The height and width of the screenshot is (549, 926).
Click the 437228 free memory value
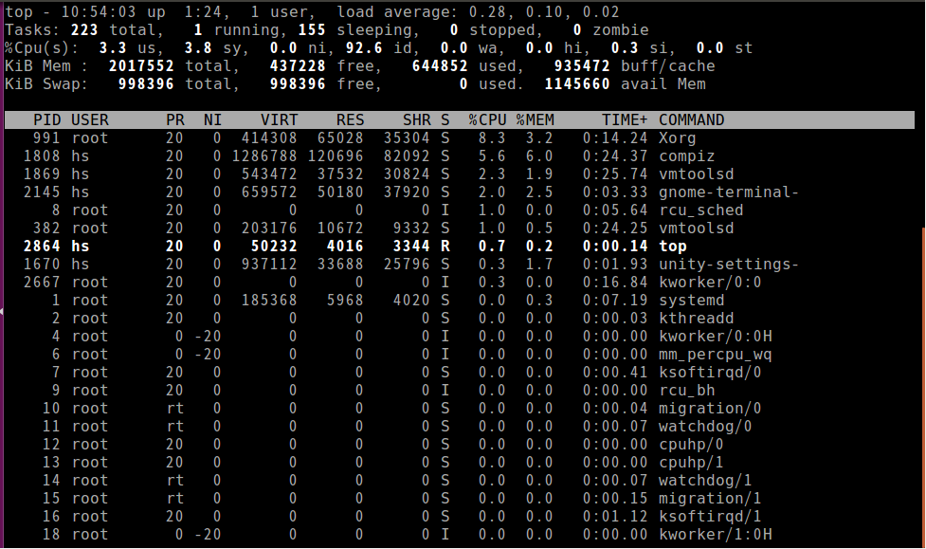[x=299, y=66]
